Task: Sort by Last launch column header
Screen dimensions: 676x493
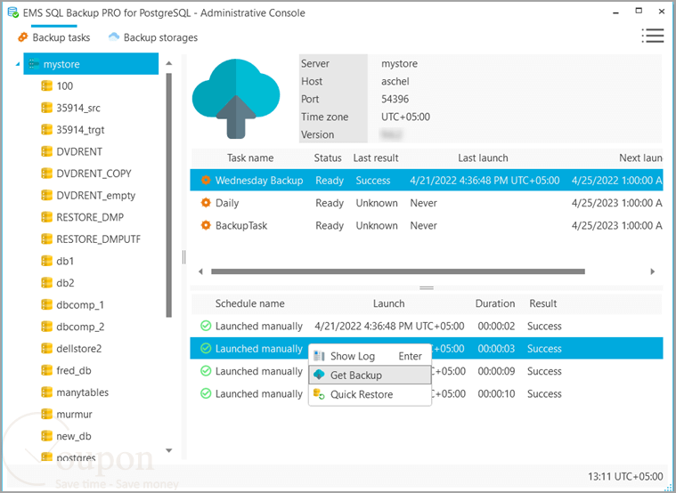Action: tap(483, 158)
